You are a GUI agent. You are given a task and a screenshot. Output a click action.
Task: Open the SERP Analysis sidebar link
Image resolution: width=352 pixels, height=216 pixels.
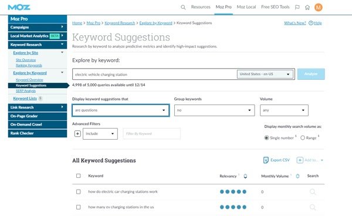tap(26, 91)
